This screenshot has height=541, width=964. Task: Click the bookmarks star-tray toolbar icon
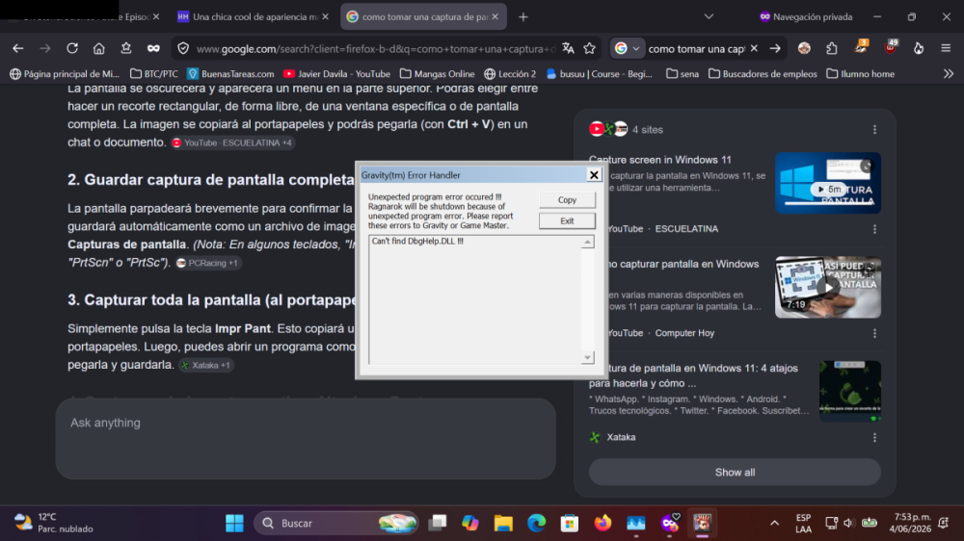(126, 48)
